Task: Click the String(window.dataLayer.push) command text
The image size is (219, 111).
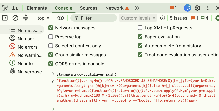Action: point(86,74)
